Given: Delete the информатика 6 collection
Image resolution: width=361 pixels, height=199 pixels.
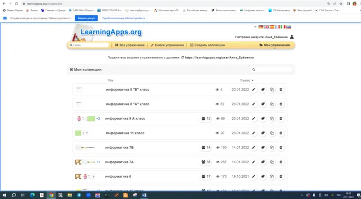Looking at the screenshot, I should point(281,176).
